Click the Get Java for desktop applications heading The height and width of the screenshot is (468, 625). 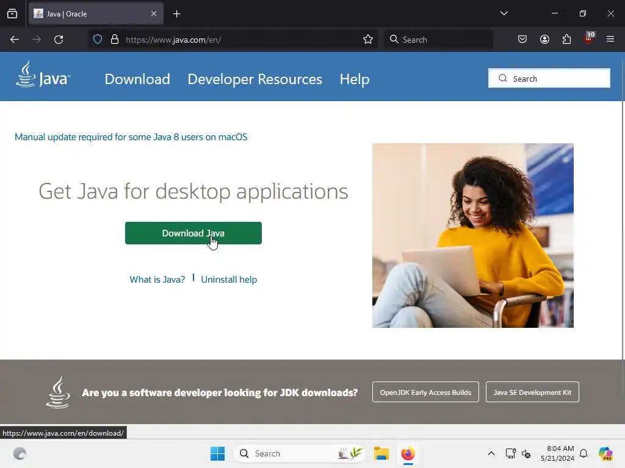coord(193,191)
